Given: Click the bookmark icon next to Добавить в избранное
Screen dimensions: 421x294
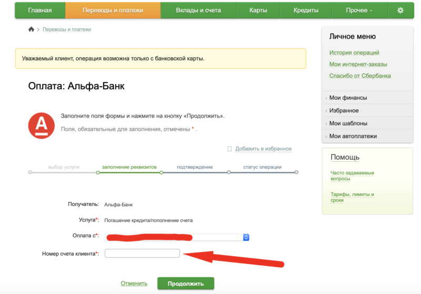Looking at the screenshot, I should point(229,149).
